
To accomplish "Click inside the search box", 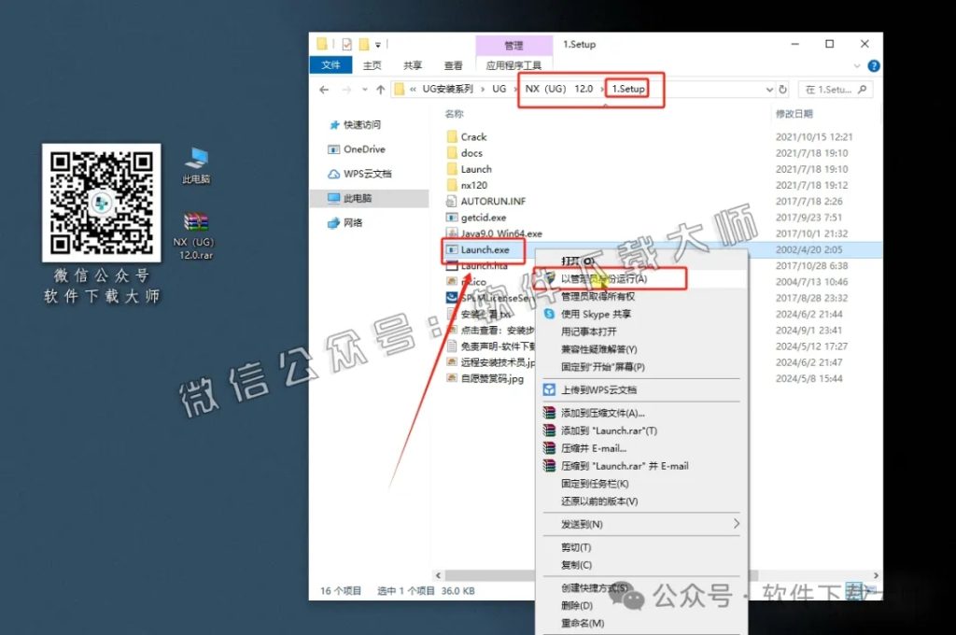I will 831,90.
